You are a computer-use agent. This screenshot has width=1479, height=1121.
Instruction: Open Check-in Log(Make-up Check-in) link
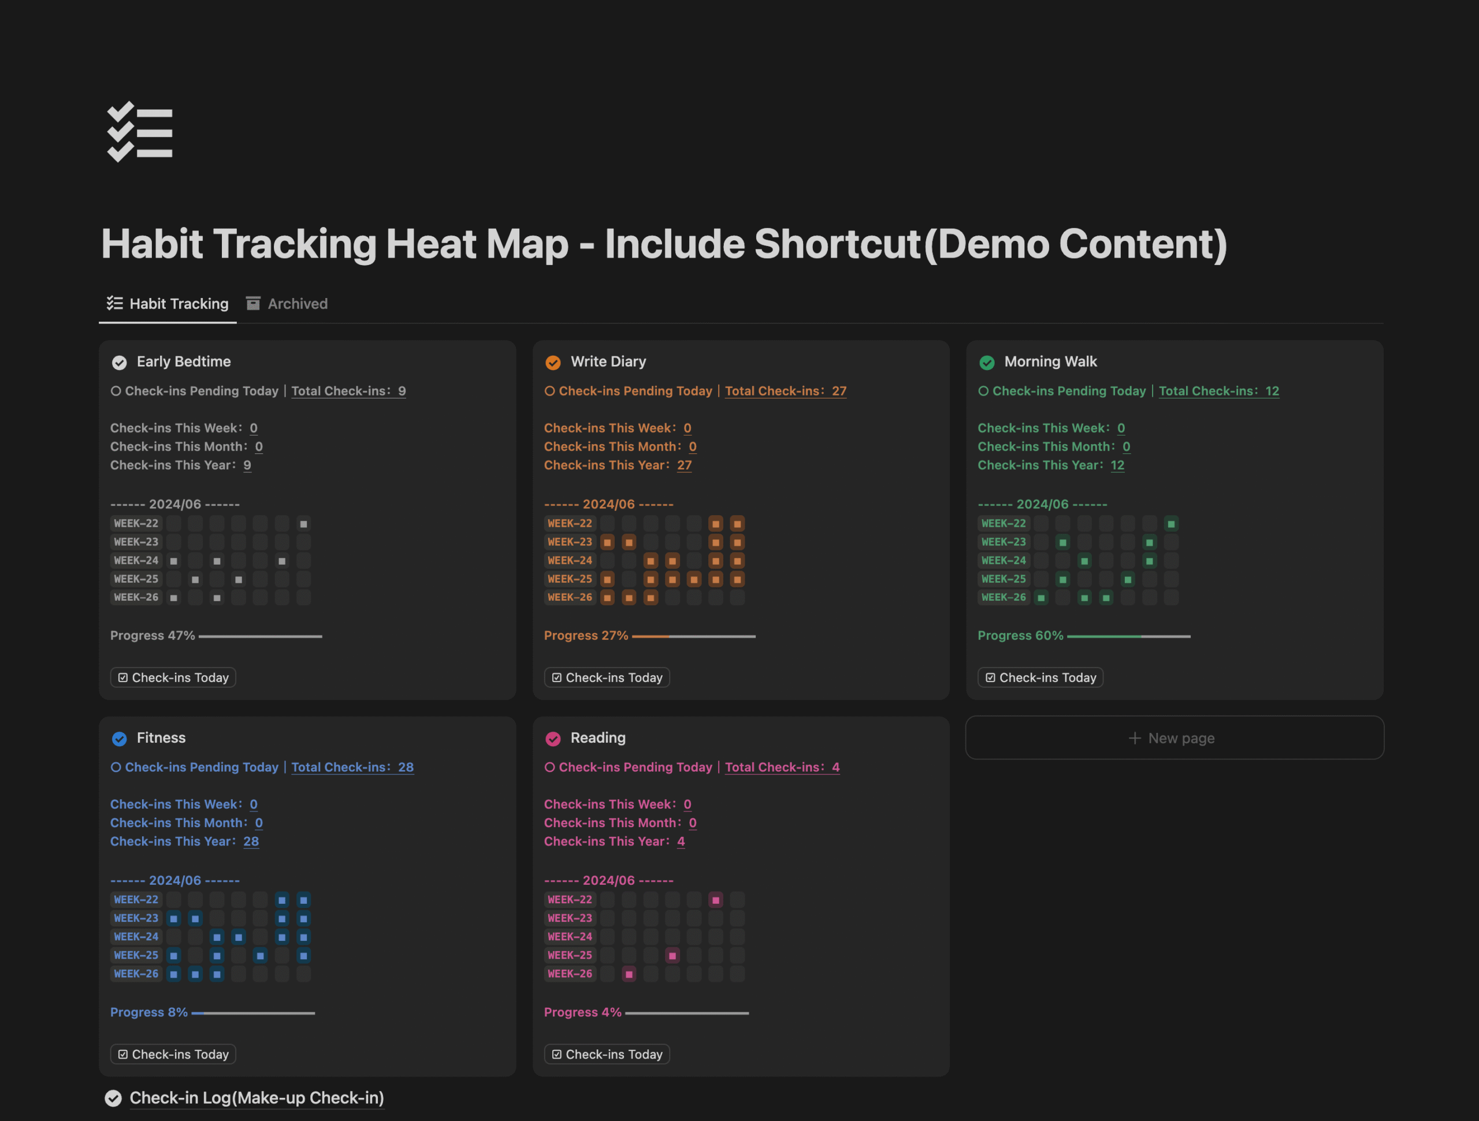(x=257, y=1097)
